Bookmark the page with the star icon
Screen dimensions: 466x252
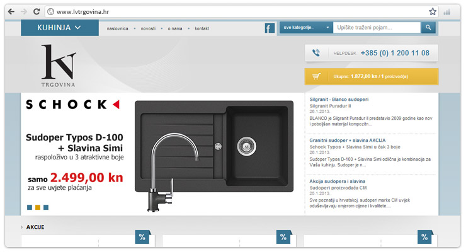433,11
